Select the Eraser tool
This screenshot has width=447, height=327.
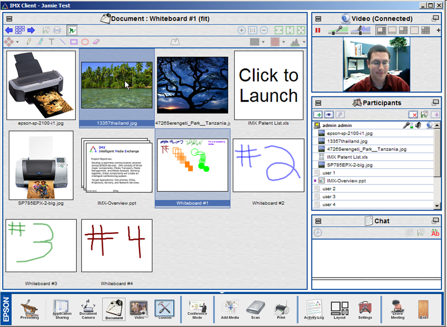coord(96,42)
